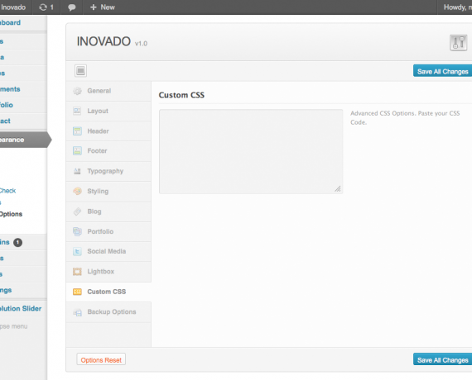Viewport: 472px width, 380px height.
Task: Click the top Save All Changes button
Action: point(442,71)
